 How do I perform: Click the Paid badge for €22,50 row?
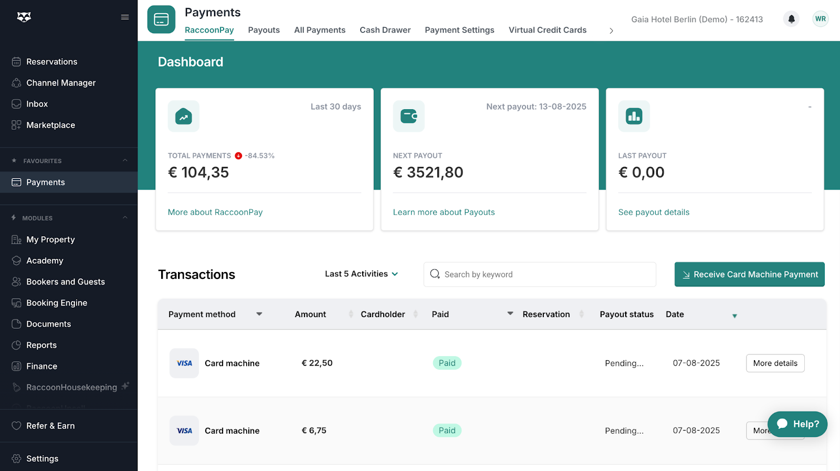447,363
